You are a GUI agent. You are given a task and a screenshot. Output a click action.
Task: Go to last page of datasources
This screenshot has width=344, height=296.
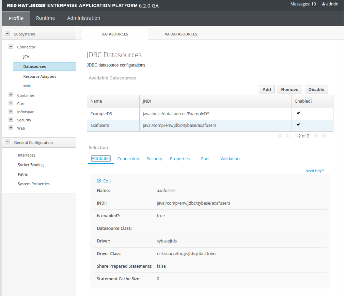point(324,136)
